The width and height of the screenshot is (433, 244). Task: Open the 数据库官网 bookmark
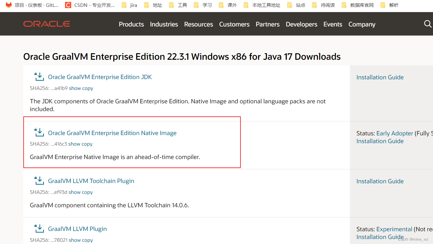click(x=361, y=5)
